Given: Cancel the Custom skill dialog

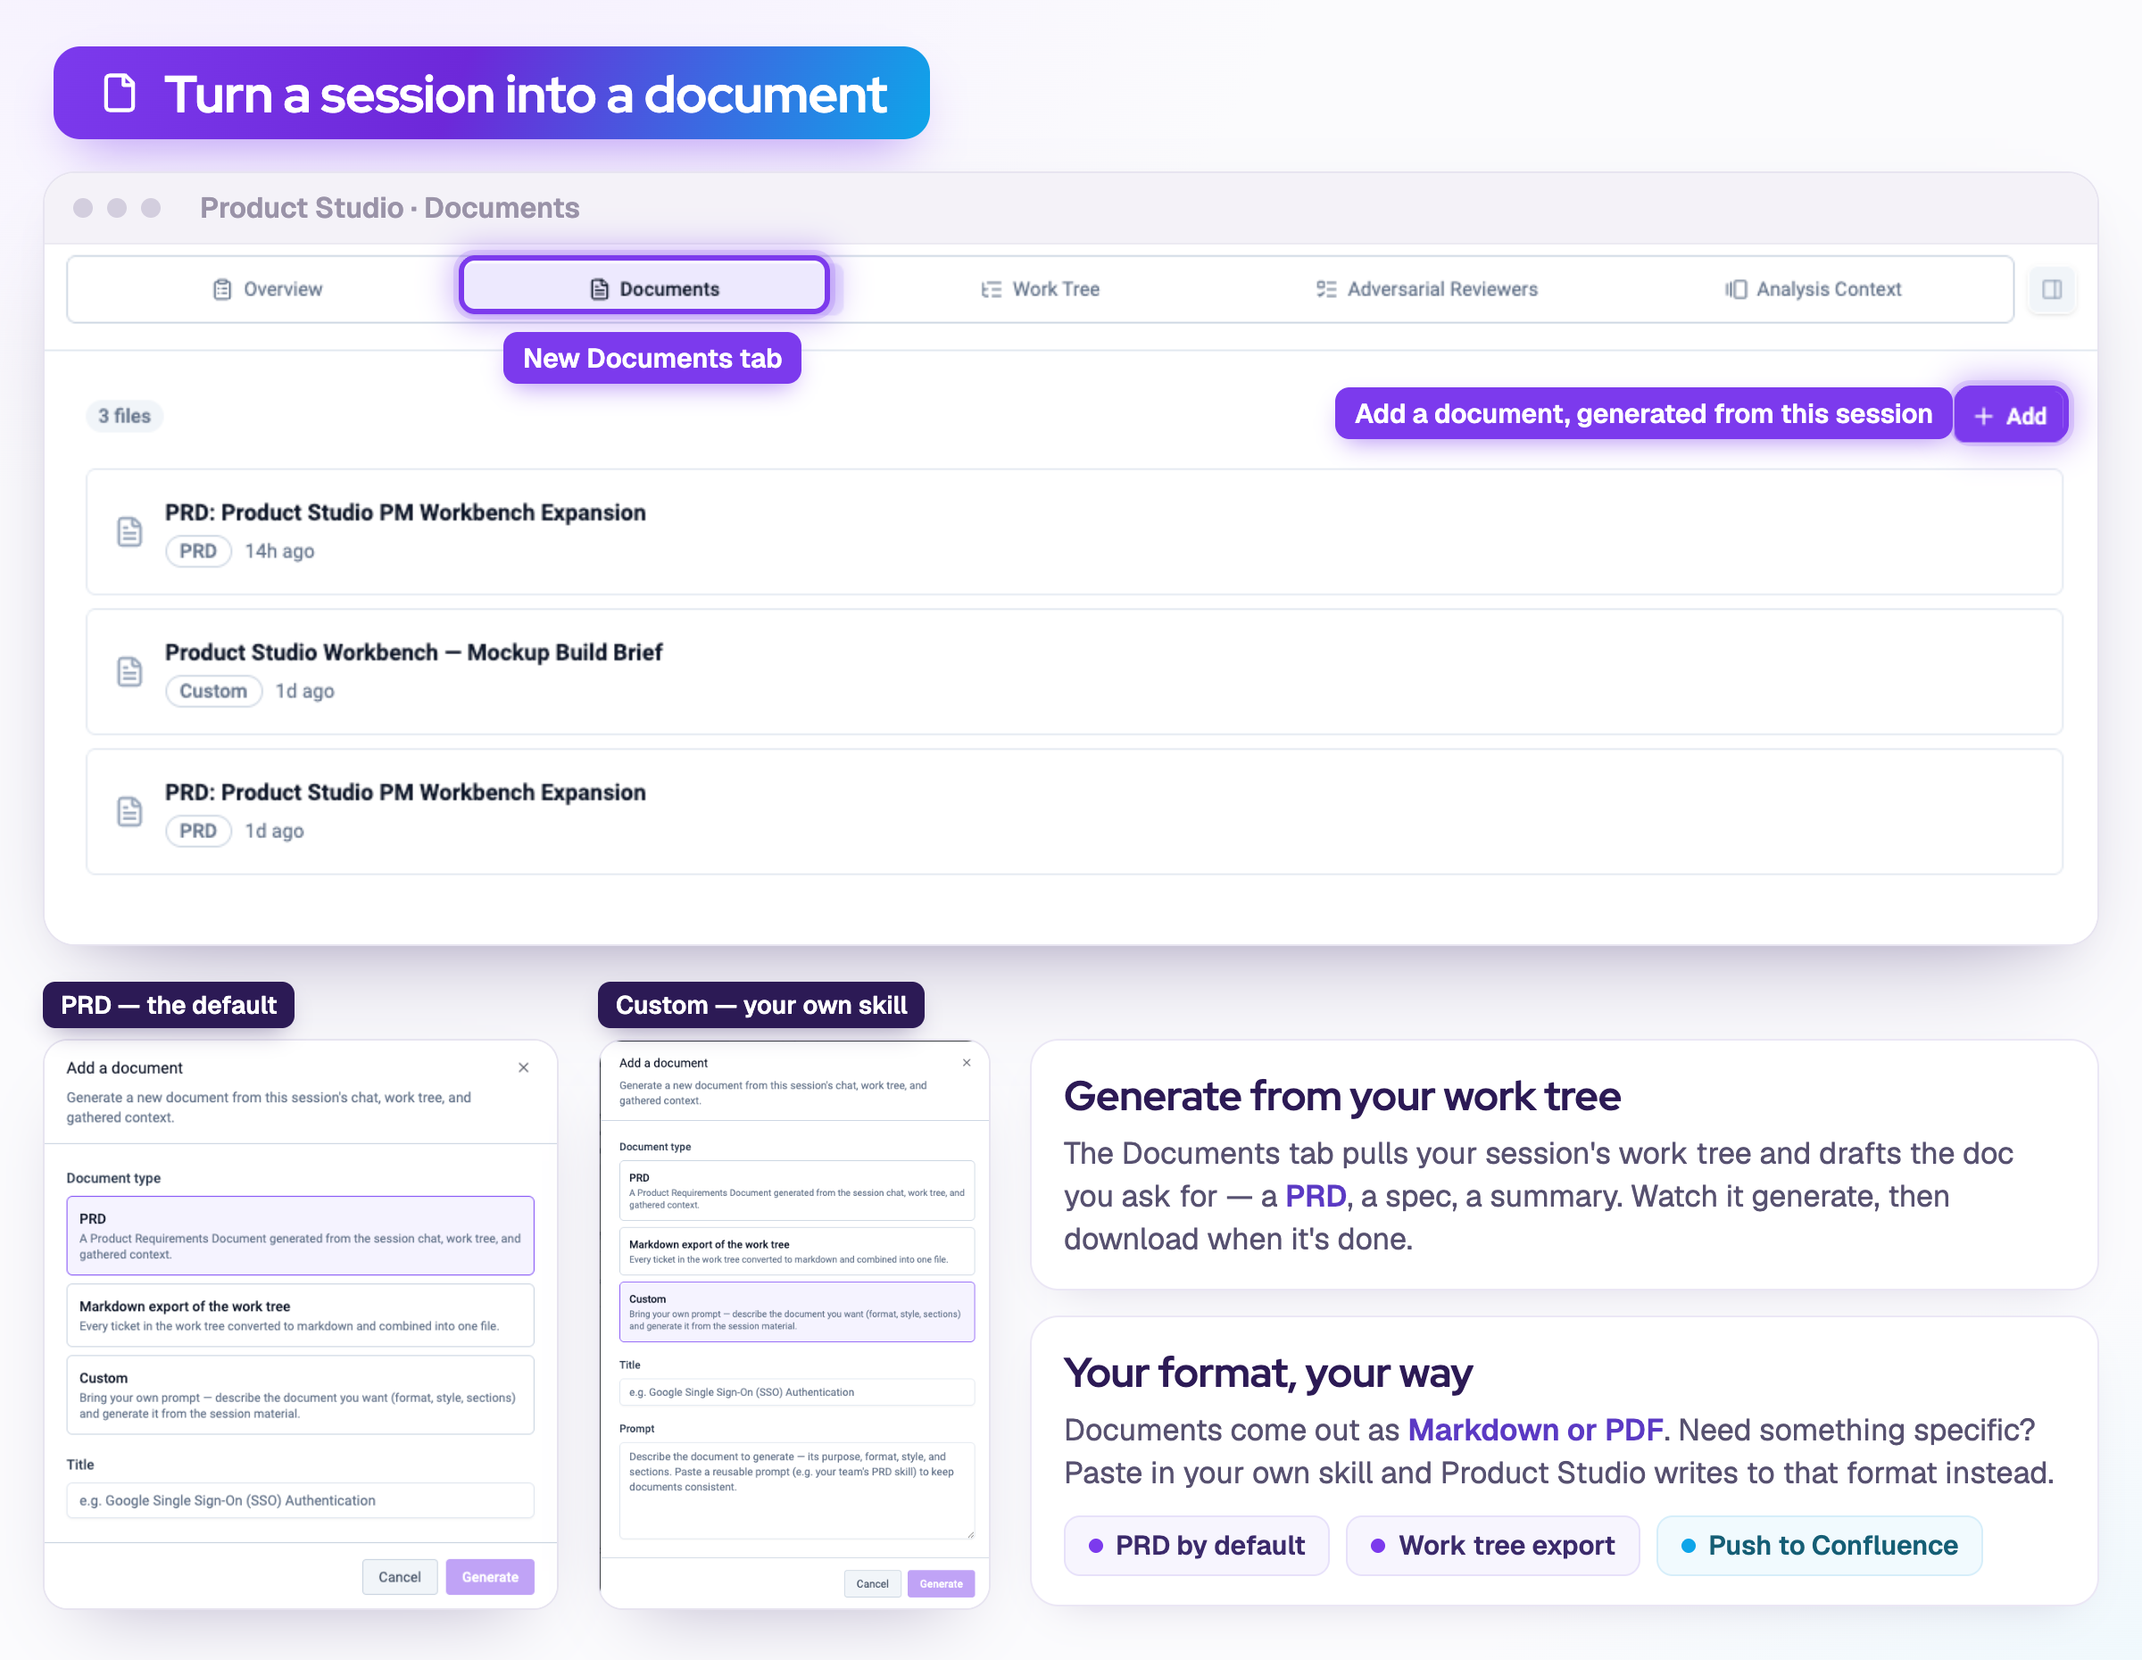Looking at the screenshot, I should (873, 1583).
